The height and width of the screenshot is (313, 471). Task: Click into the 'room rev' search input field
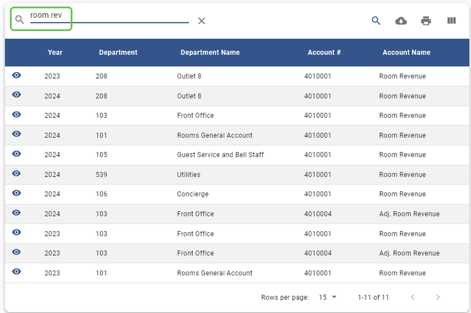click(x=109, y=16)
